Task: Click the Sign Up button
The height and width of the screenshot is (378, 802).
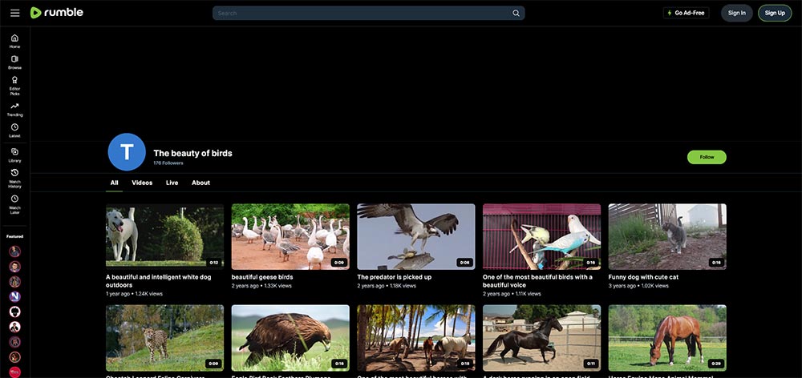Action: pyautogui.click(x=775, y=13)
